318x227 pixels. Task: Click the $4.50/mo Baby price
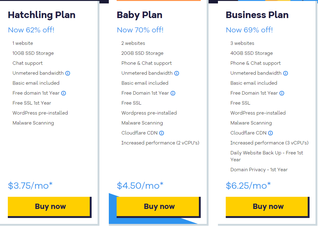point(140,186)
